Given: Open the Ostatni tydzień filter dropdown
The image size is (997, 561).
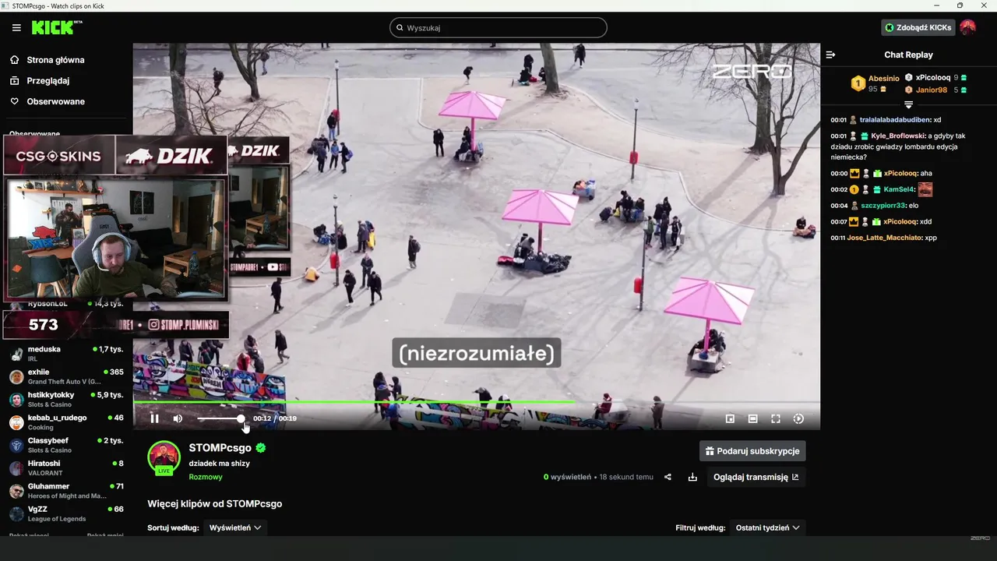Looking at the screenshot, I should point(767,527).
